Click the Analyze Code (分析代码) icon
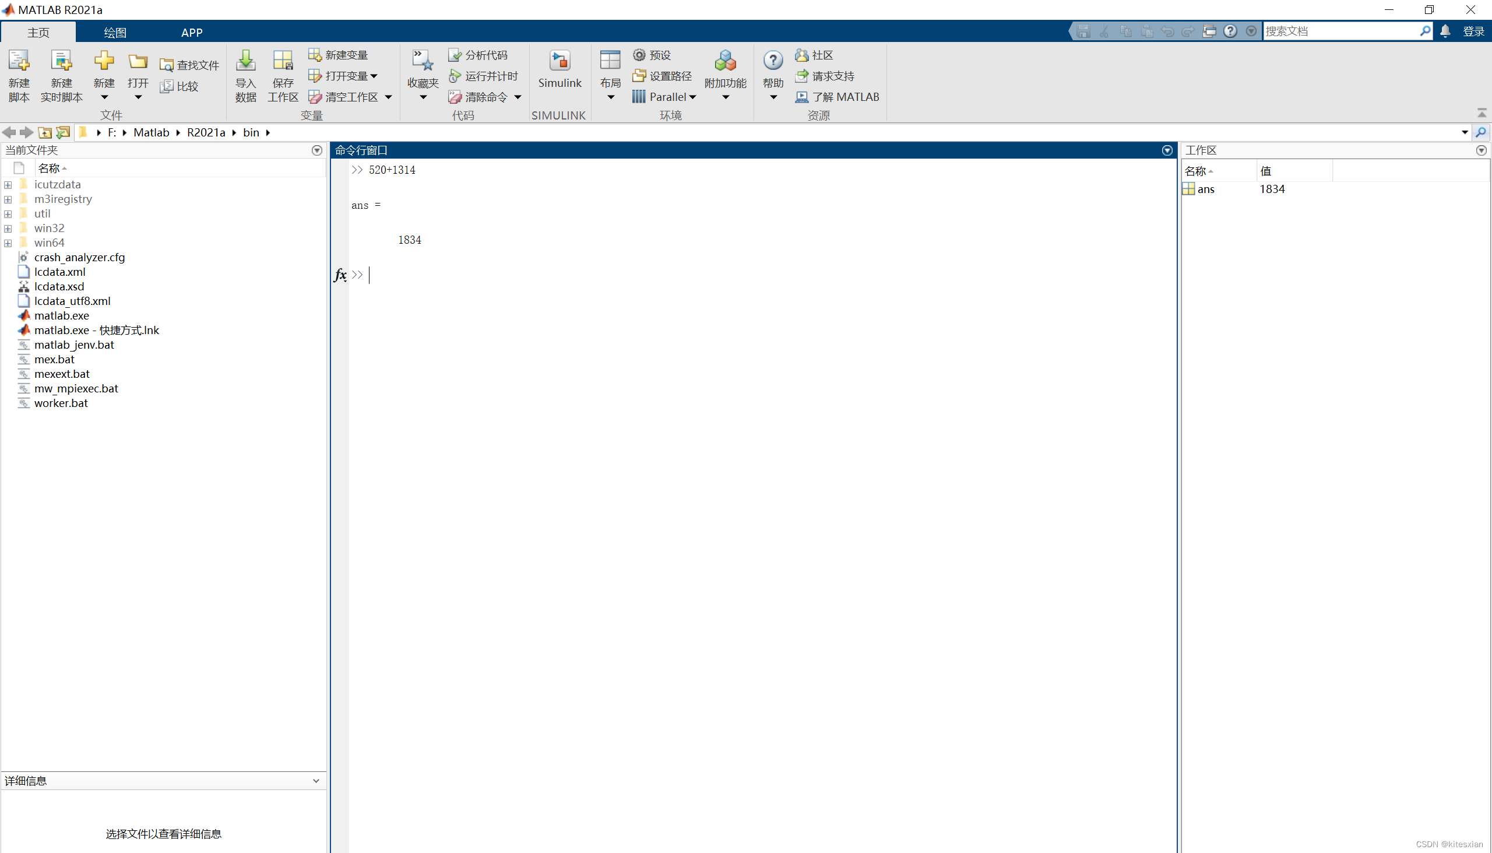Screen dimensions: 1492x853 [455, 55]
